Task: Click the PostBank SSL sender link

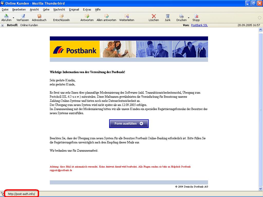Action: pos(199,25)
